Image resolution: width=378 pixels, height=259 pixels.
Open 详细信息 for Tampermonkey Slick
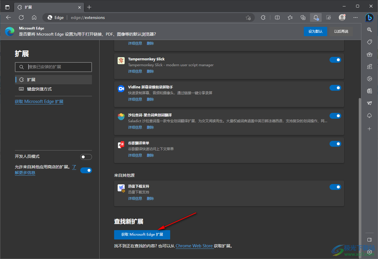[135, 71]
